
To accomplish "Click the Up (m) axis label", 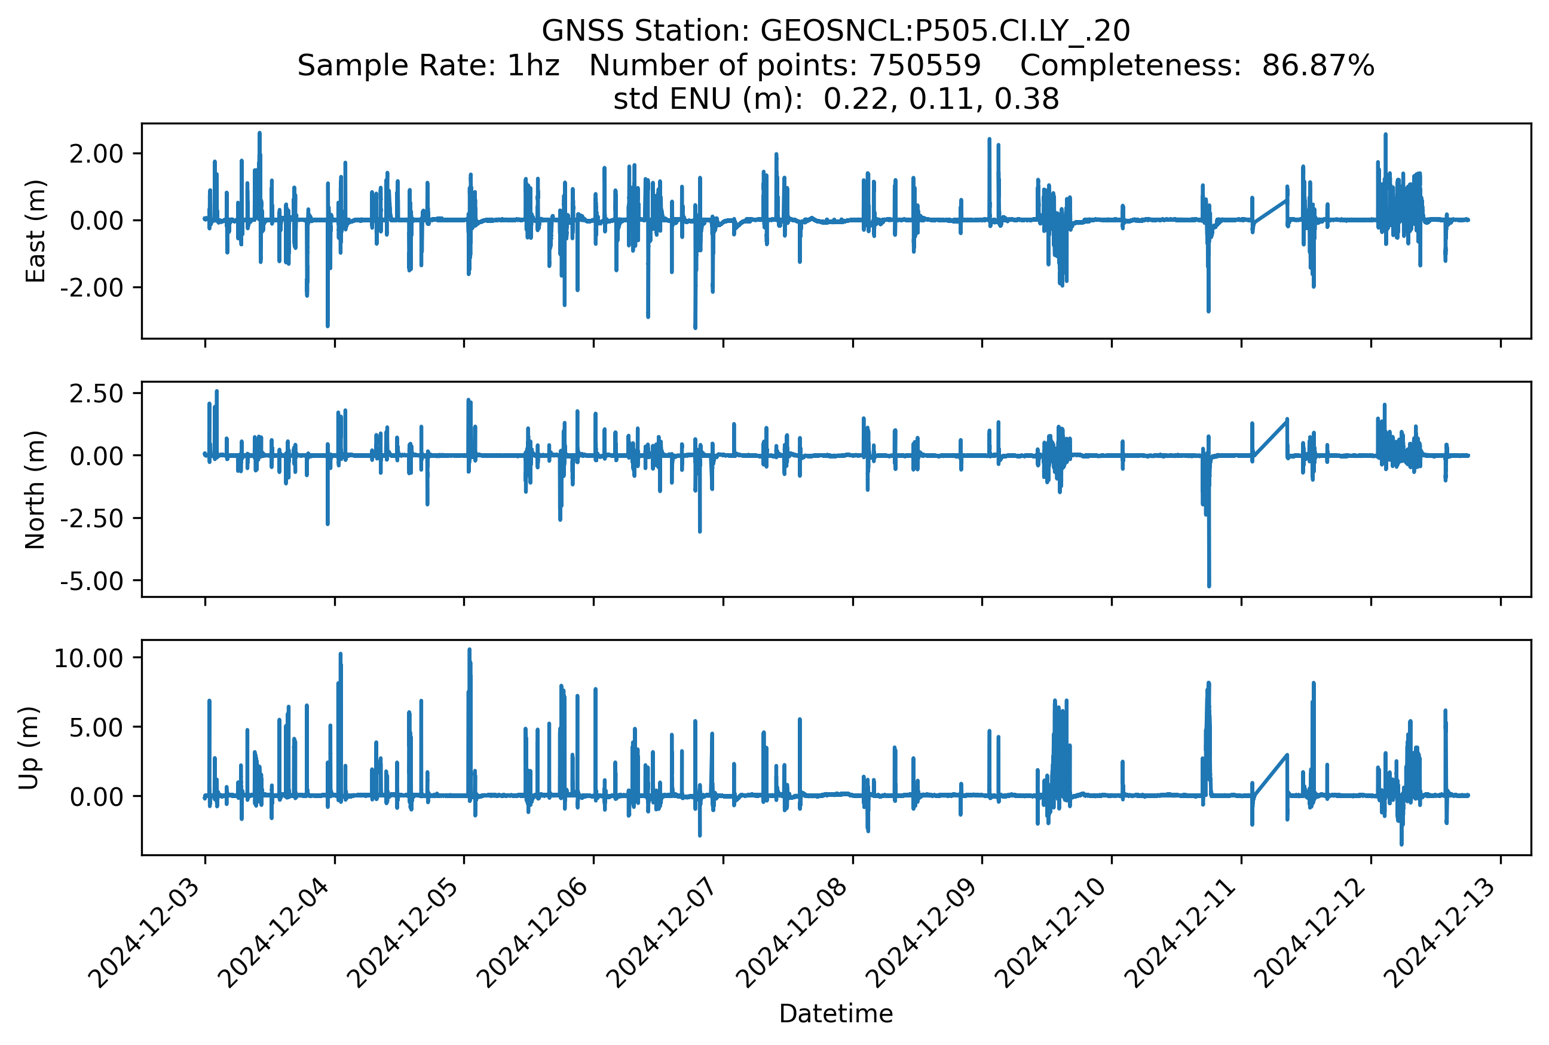I will click(29, 748).
